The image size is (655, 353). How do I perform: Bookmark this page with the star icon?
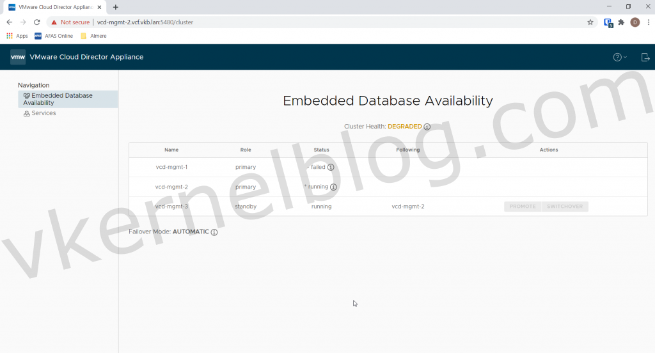590,22
